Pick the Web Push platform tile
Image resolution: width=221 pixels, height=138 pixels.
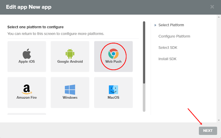pos(113,57)
